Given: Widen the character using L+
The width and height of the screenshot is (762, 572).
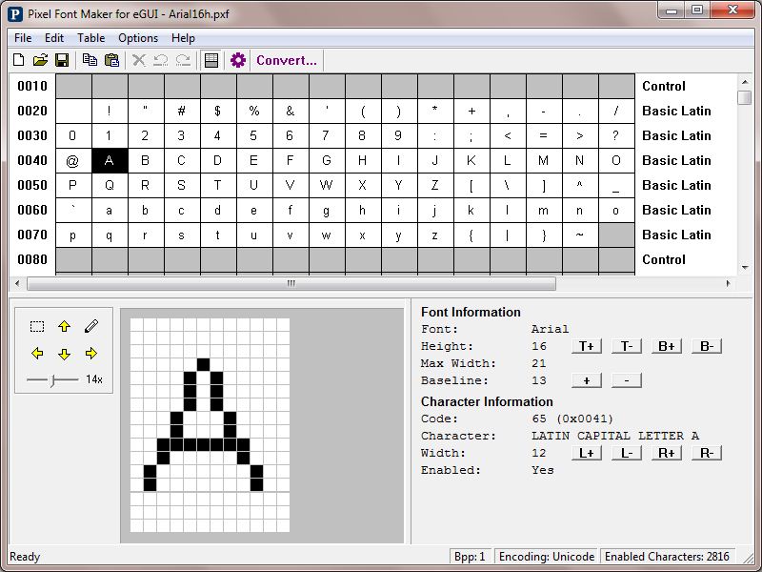Looking at the screenshot, I should coord(586,453).
